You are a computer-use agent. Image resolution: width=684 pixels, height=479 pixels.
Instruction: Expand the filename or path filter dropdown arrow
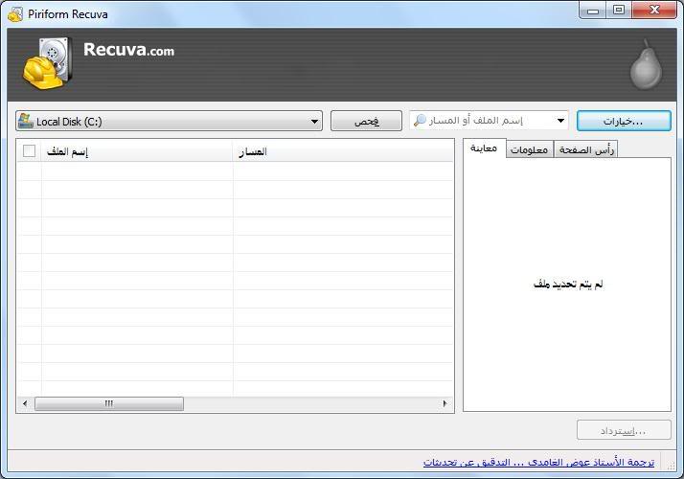pos(561,121)
